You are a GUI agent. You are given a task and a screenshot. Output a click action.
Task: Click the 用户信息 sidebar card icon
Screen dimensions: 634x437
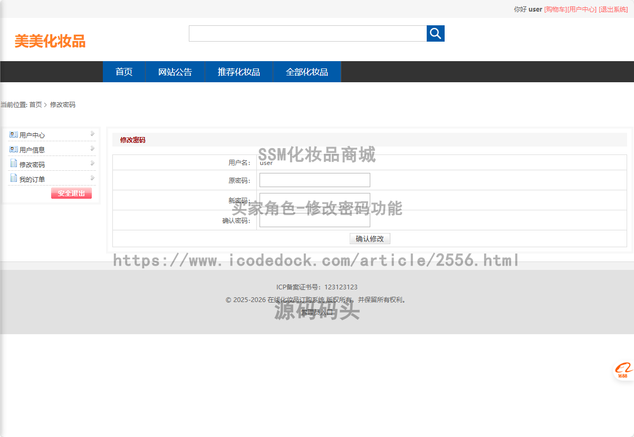tap(14, 150)
